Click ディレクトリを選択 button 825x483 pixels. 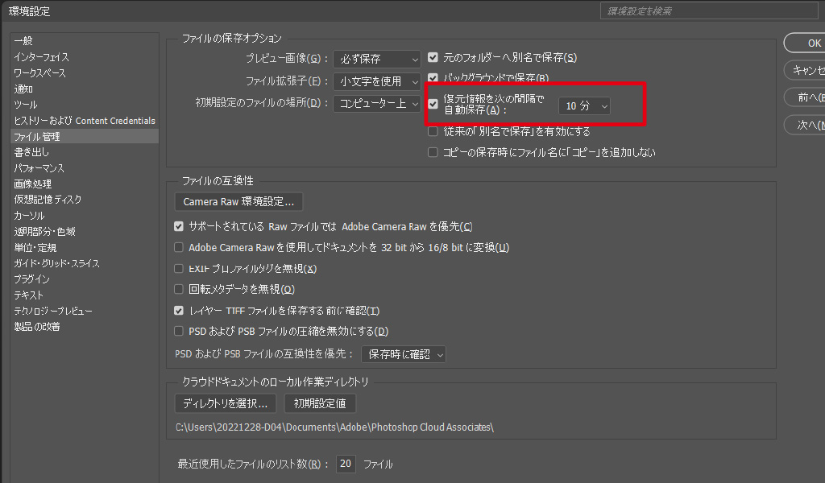[x=226, y=403]
